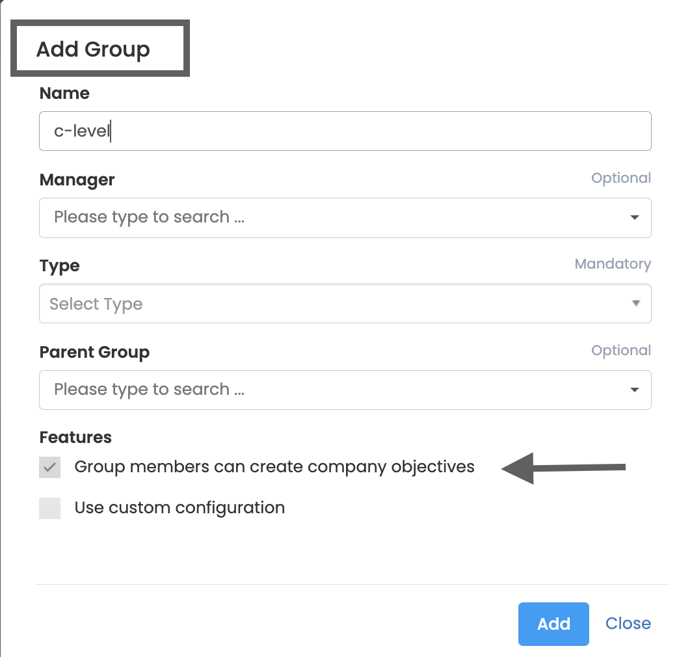Click the Features section heading
The image size is (692, 657).
(x=75, y=438)
